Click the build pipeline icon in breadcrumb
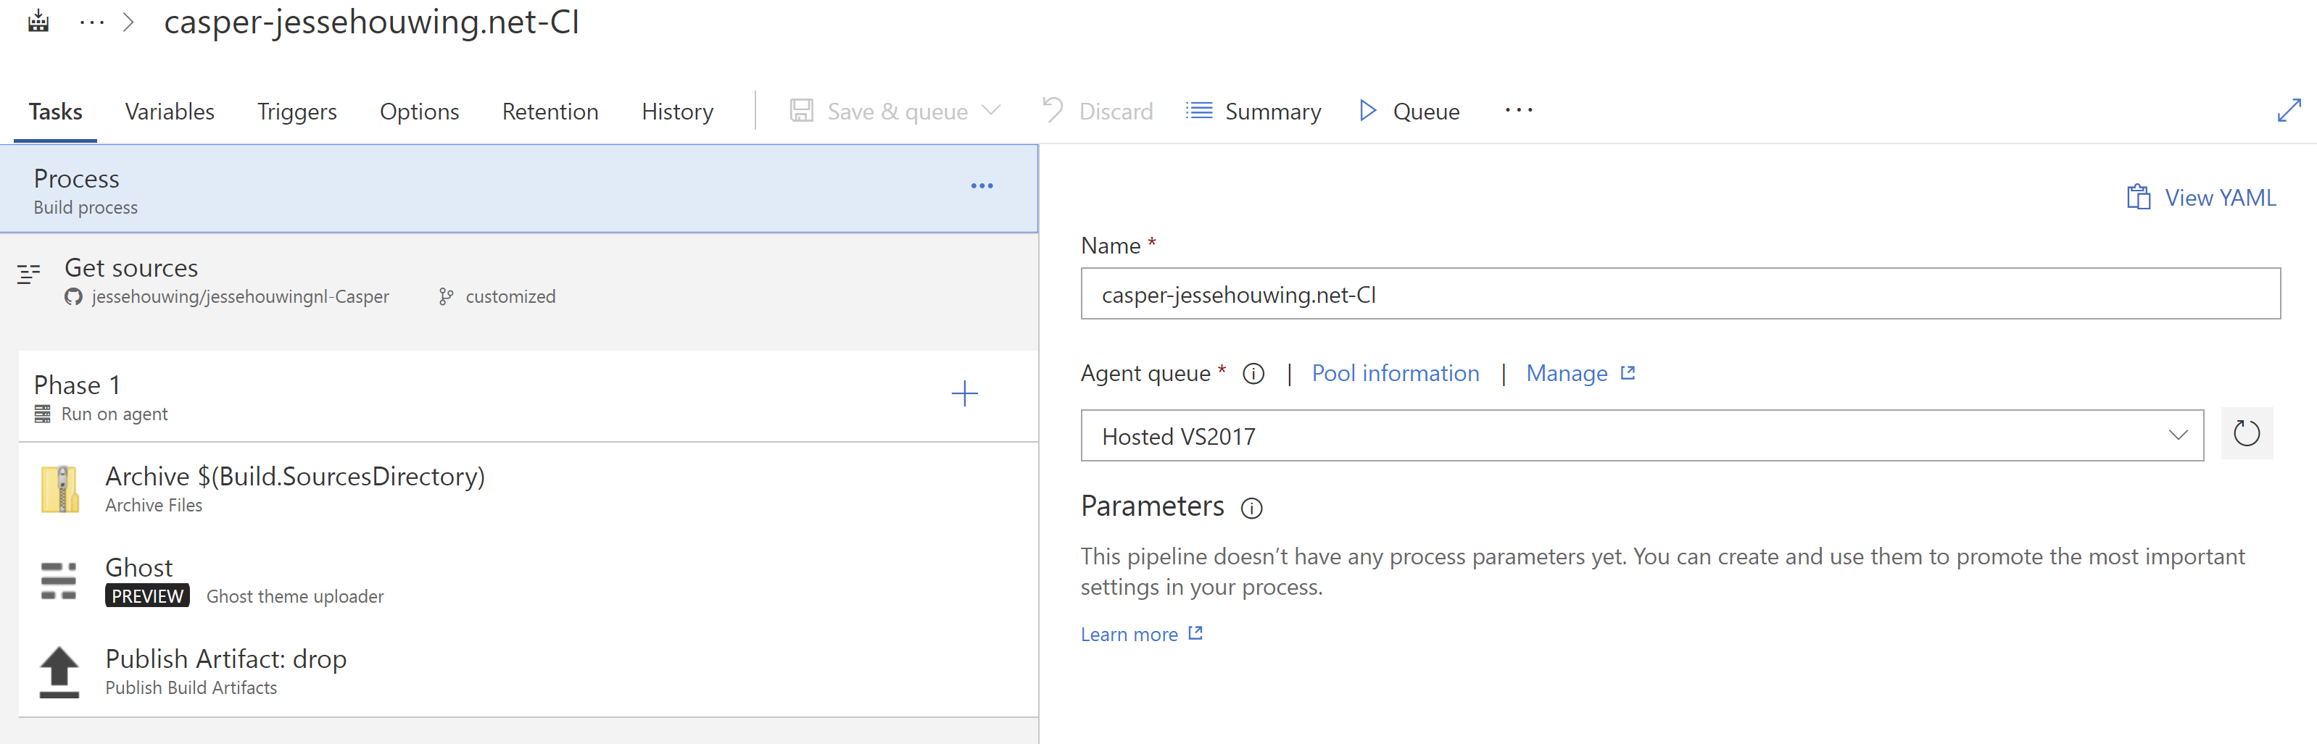The width and height of the screenshot is (2317, 744). point(38,22)
